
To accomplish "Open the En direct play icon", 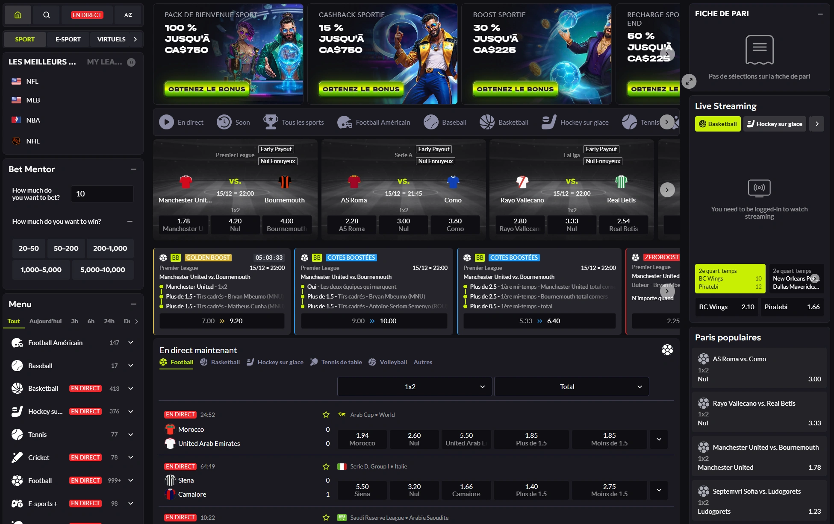I will pyautogui.click(x=166, y=122).
